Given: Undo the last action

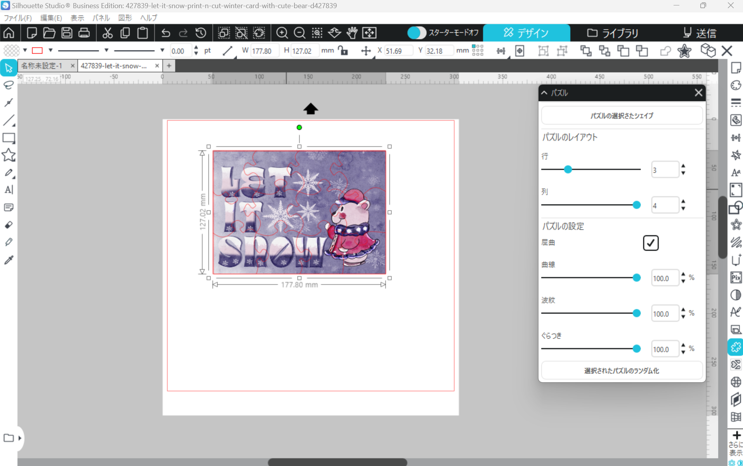Looking at the screenshot, I should (166, 33).
